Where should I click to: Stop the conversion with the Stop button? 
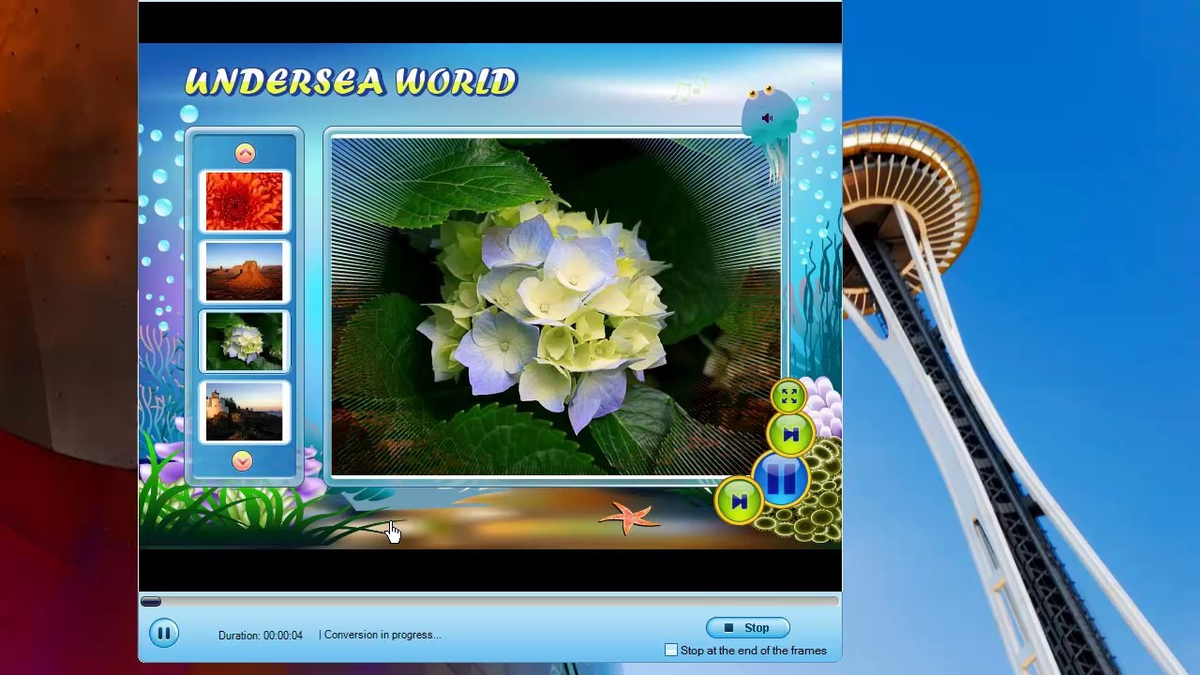[747, 628]
